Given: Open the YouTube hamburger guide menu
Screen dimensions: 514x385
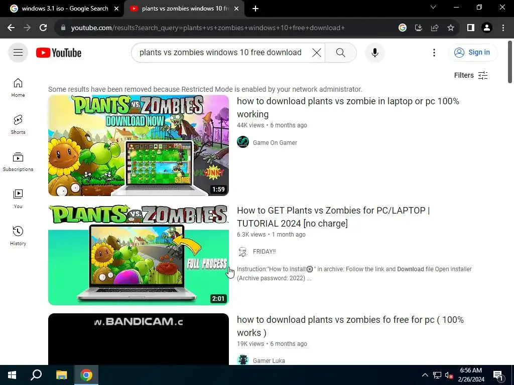Looking at the screenshot, I should 18,52.
